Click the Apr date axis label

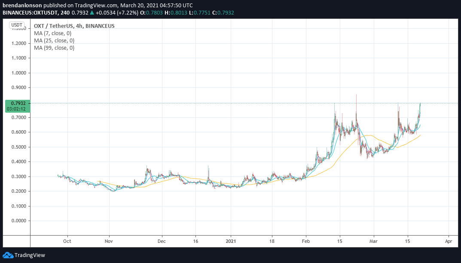[x=449, y=241]
